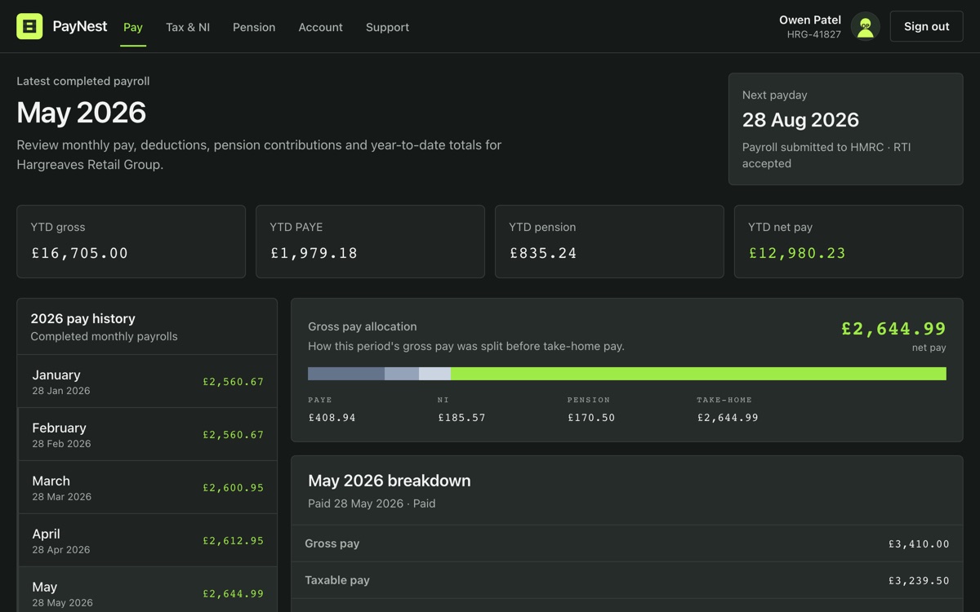Viewport: 980px width, 612px height.
Task: Click the May 2026 page title
Action: coord(82,112)
